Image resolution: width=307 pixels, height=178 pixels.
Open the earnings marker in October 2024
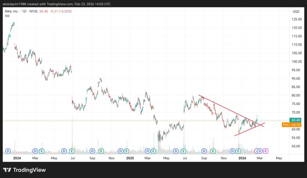[x=101, y=151]
